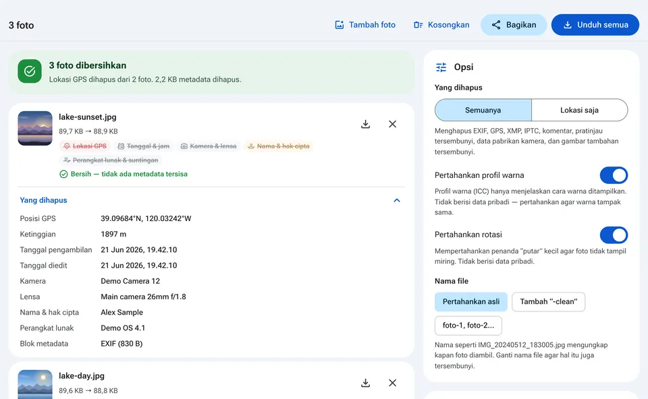The image size is (648, 399).
Task: Disable the Pertahankan rotasi switch
Action: tap(614, 235)
